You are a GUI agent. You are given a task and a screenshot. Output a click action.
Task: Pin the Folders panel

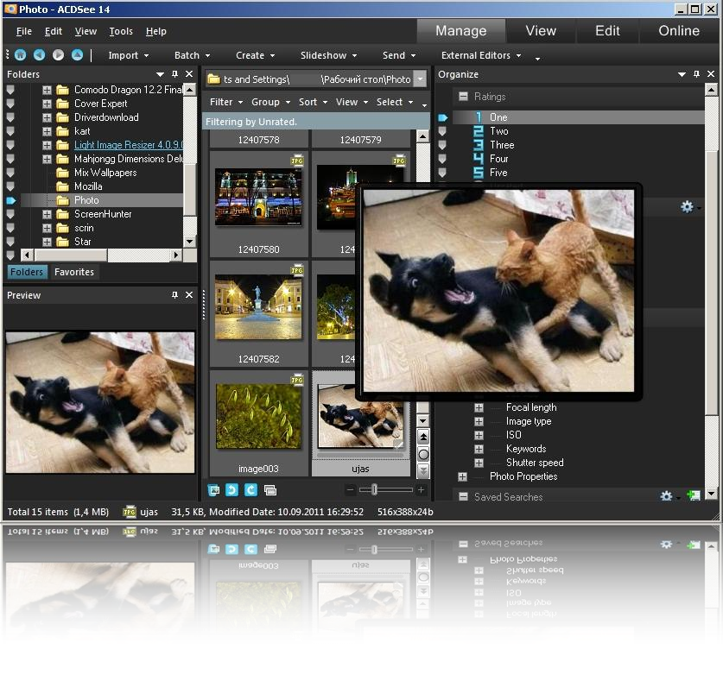pyautogui.click(x=174, y=73)
